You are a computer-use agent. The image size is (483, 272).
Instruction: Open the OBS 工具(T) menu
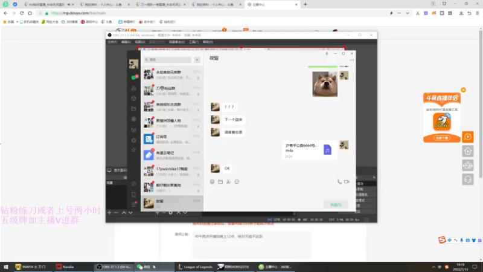[x=194, y=42]
